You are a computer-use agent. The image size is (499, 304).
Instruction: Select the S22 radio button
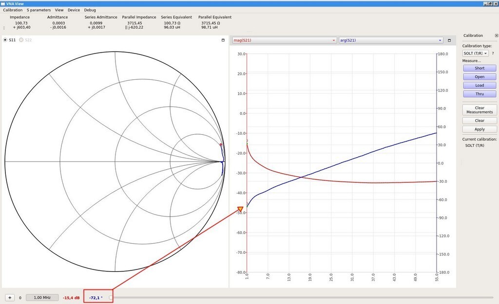(x=21, y=40)
